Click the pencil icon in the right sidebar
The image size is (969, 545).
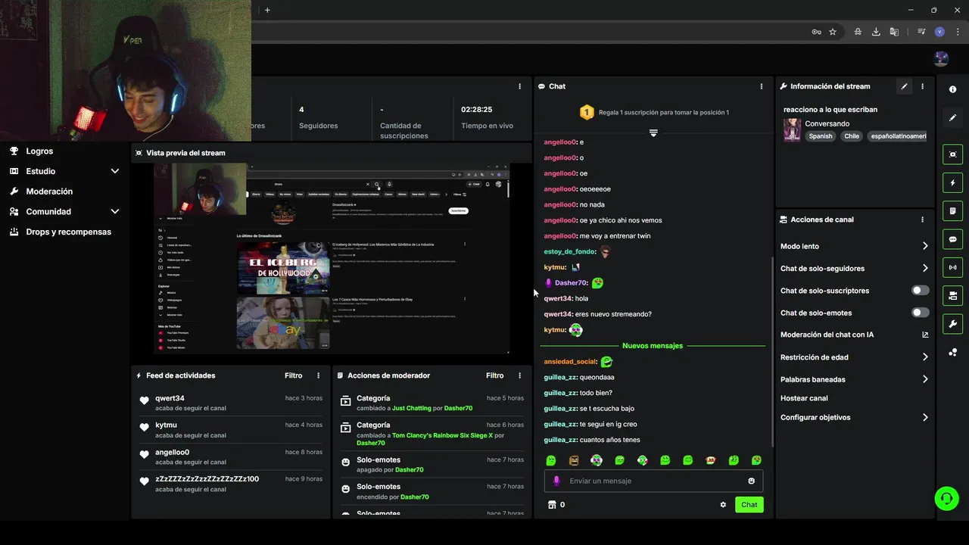[x=952, y=117]
